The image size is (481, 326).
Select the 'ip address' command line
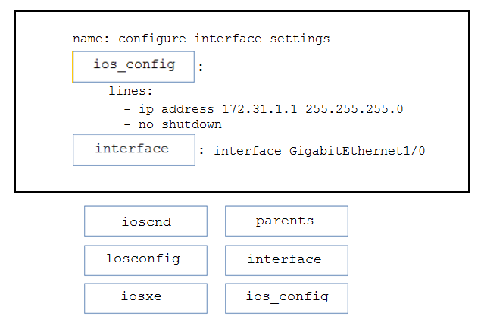(264, 109)
